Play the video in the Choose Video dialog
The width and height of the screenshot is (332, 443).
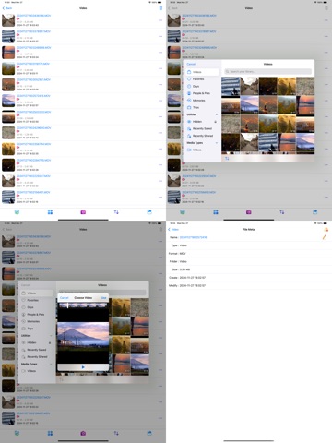83,367
